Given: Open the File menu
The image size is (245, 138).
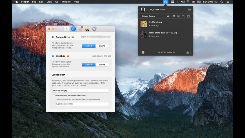Looking at the screenshot, I should 34,2.
